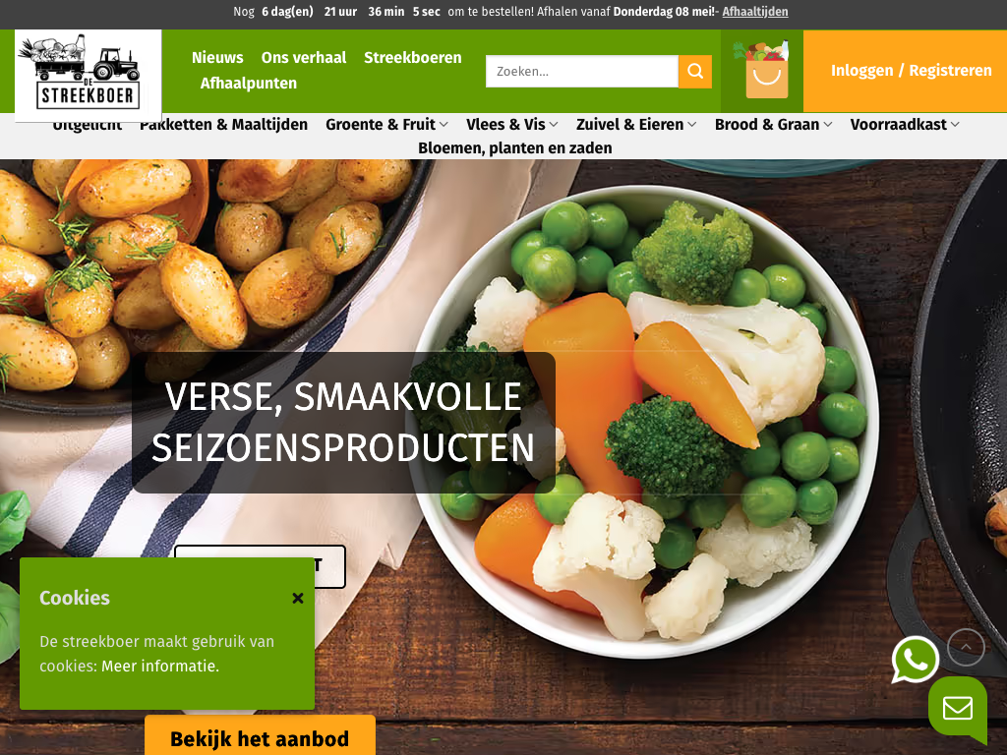Click the orange search magnifier button

pos(695,71)
